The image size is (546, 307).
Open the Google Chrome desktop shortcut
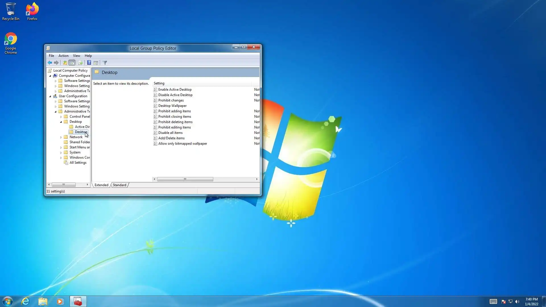[x=11, y=43]
